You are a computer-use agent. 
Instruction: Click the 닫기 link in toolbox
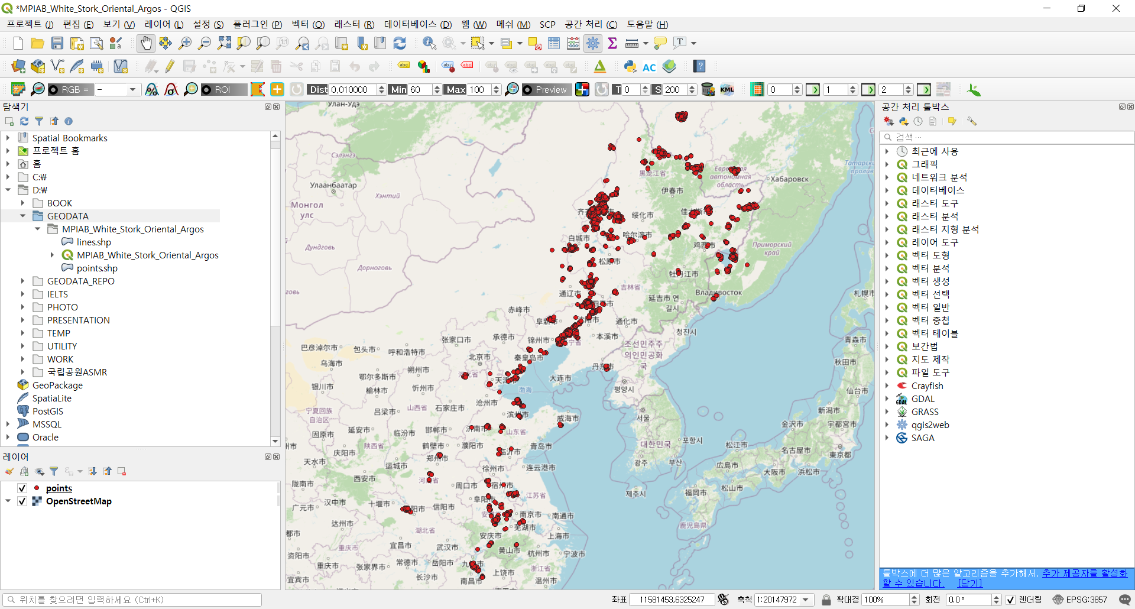coord(970,583)
